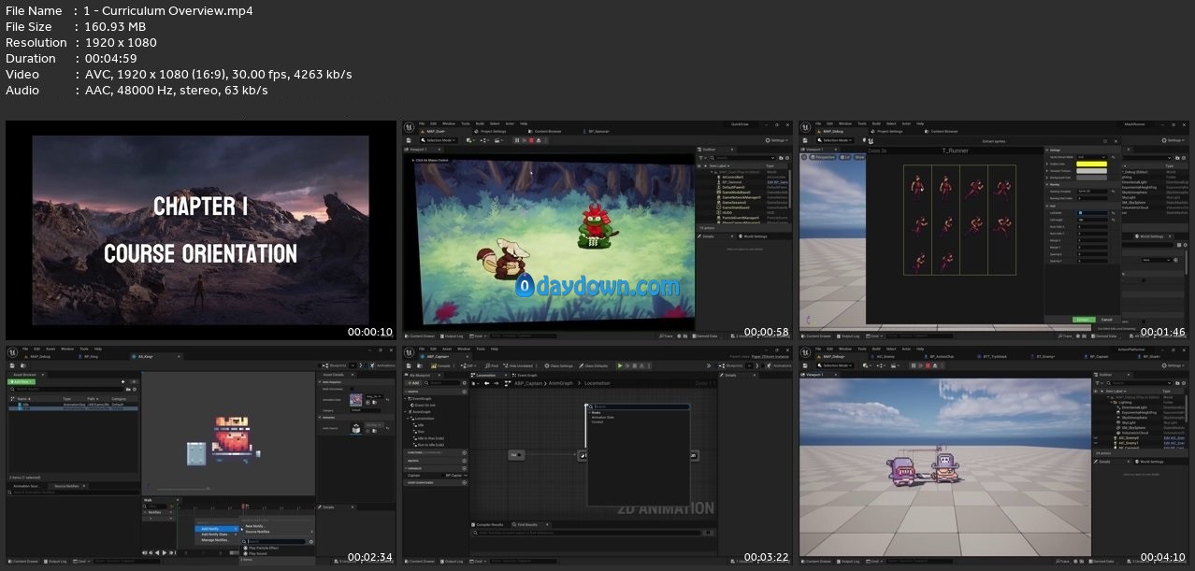Screen dimensions: 1195x571
Task: Open the Settings dropdown in the 00:00:58 frame
Action: click(x=776, y=140)
